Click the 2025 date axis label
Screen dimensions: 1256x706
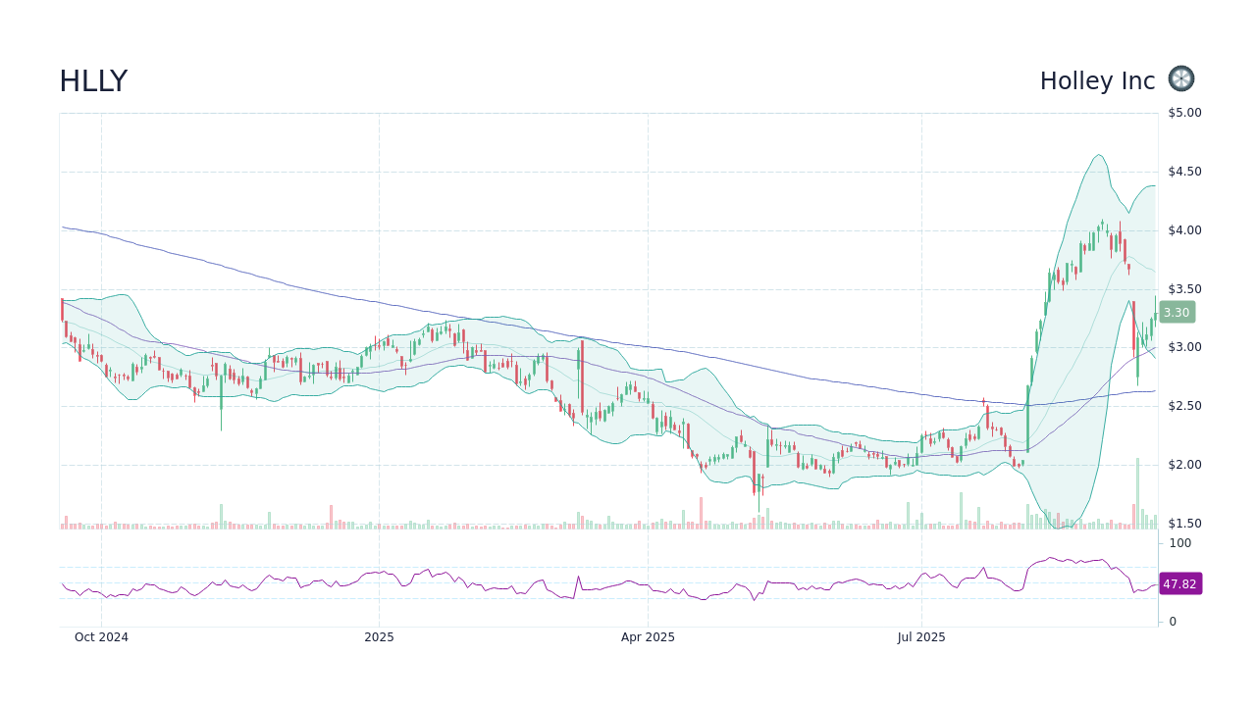(379, 637)
